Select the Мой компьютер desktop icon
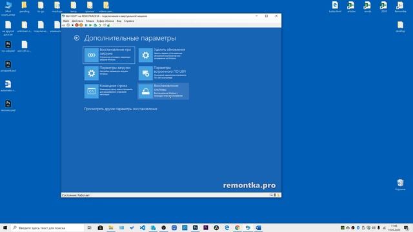The height and width of the screenshot is (232, 413). (x=8, y=8)
